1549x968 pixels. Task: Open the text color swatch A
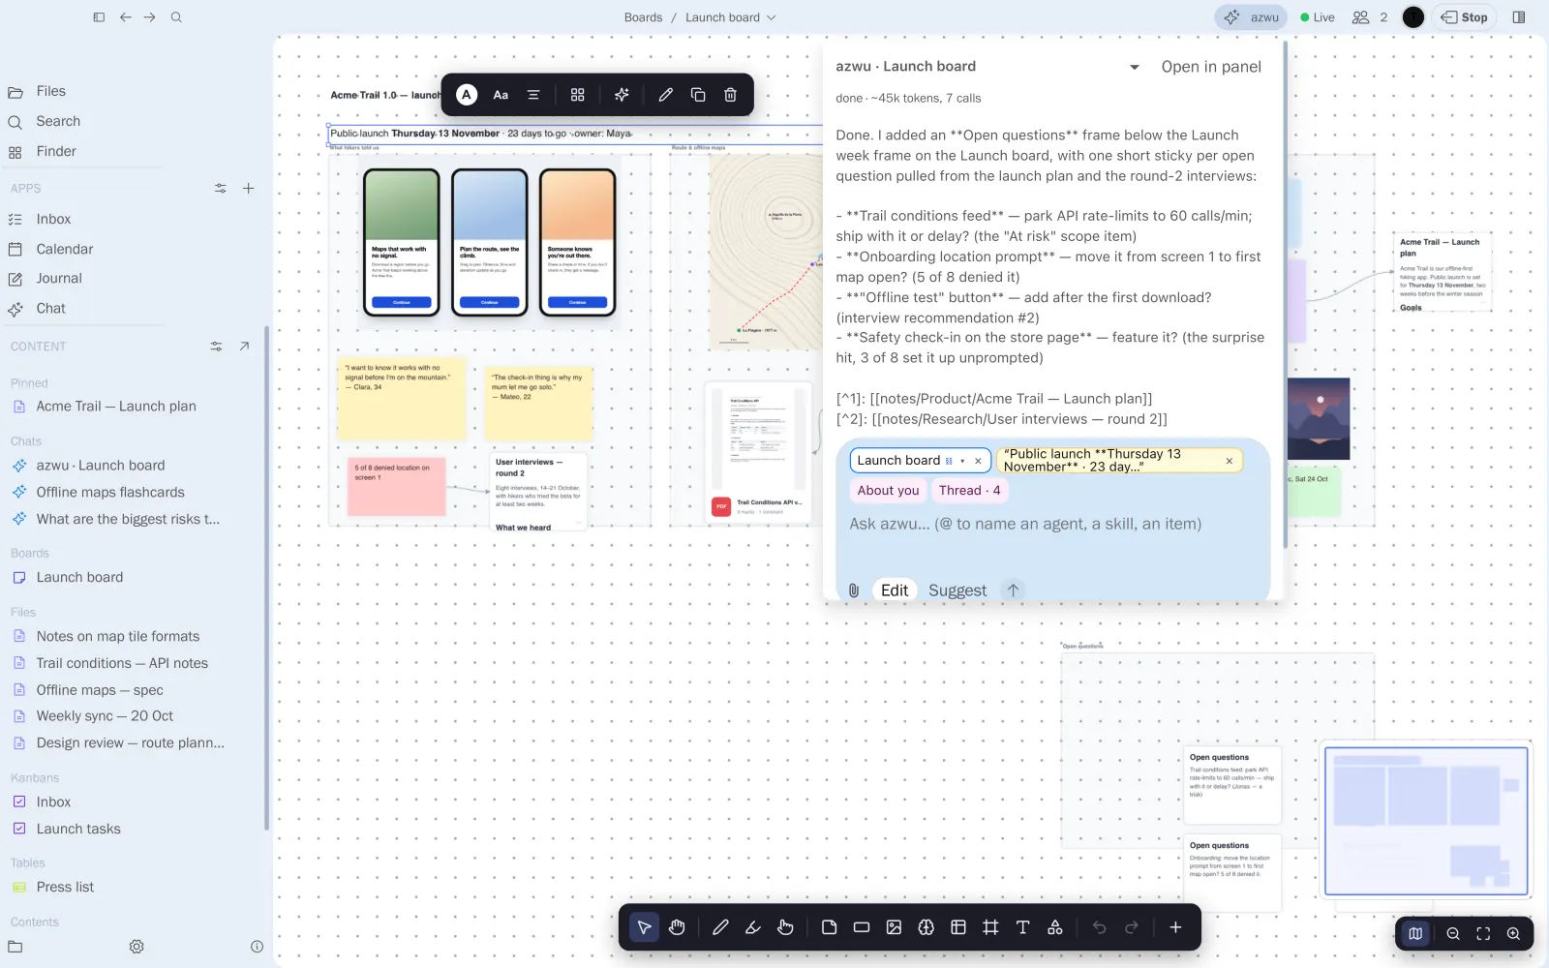point(467,95)
